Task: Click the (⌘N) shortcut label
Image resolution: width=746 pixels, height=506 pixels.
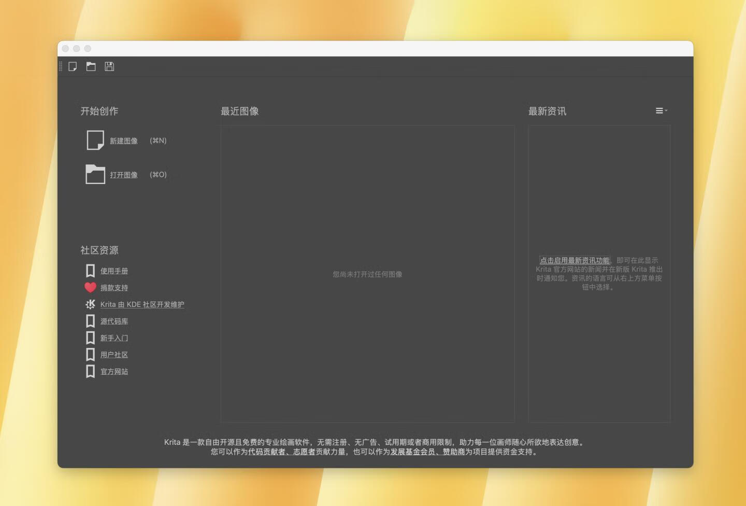Action: pyautogui.click(x=158, y=140)
